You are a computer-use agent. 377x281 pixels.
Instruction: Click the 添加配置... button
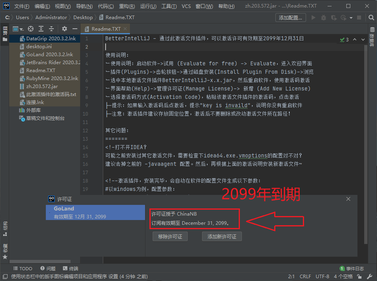pos(291,18)
